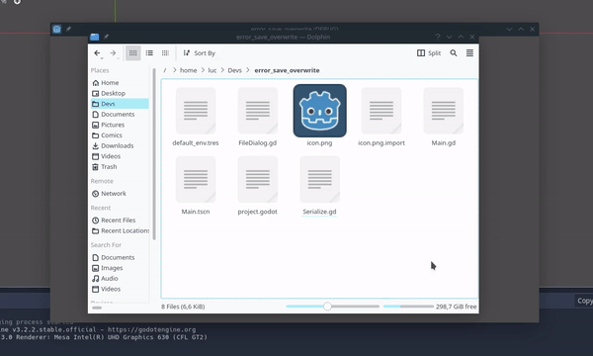The width and height of the screenshot is (593, 356).
Task: Toggle pin on Godot debug window
Action: (x=68, y=29)
